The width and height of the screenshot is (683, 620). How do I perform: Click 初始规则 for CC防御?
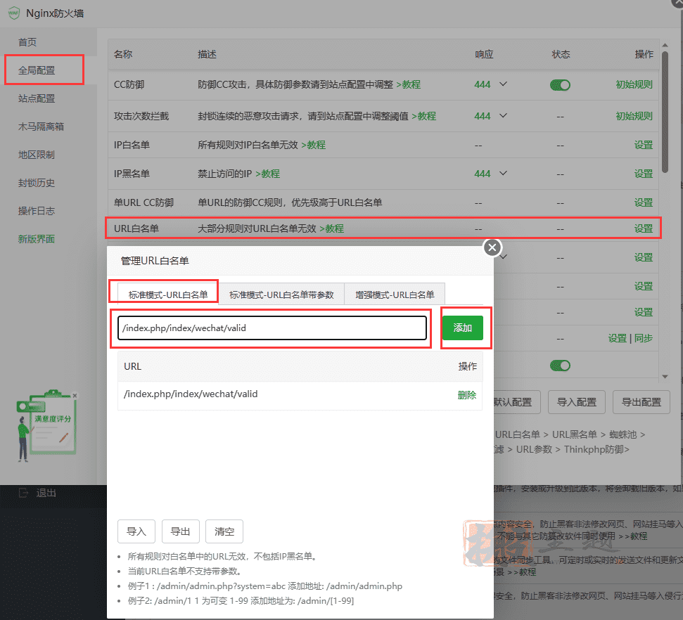634,84
